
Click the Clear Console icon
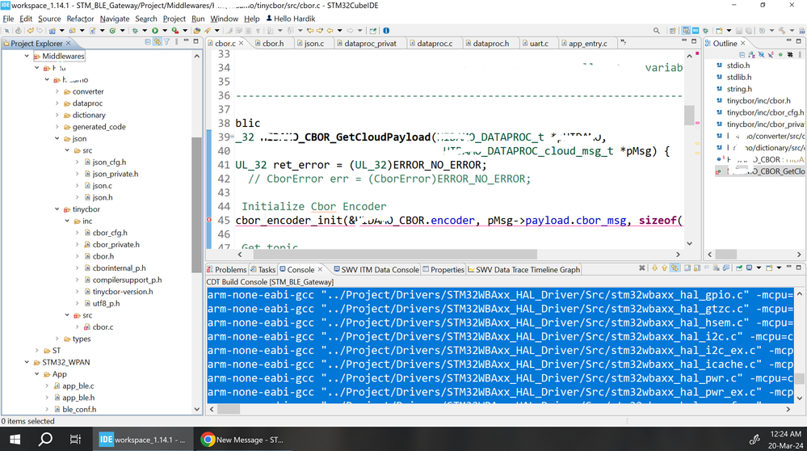[717, 268]
